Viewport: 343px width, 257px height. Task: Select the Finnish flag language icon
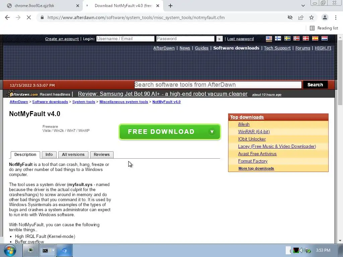278,38
